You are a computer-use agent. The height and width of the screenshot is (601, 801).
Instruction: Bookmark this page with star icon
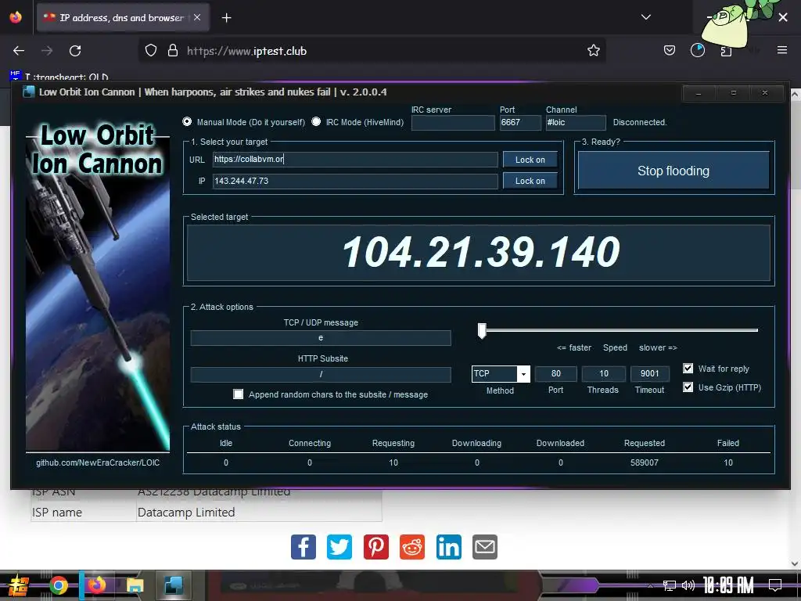tap(593, 51)
